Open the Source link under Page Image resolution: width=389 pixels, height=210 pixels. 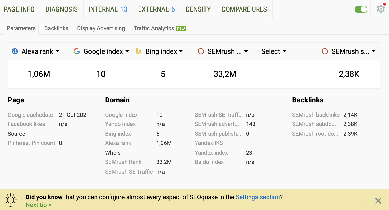[x=16, y=134]
